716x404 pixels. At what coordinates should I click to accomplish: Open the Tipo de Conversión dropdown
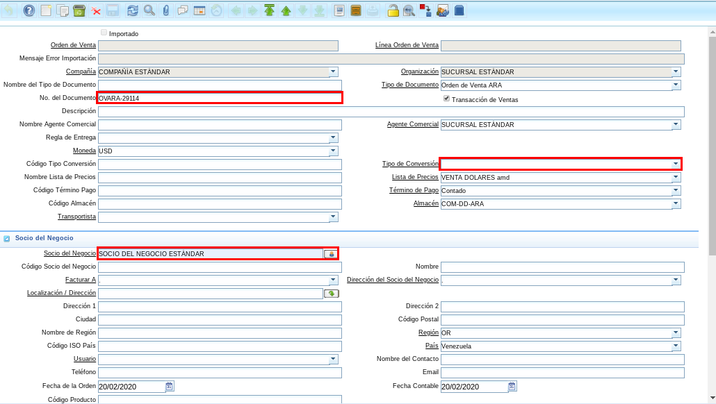[676, 164]
